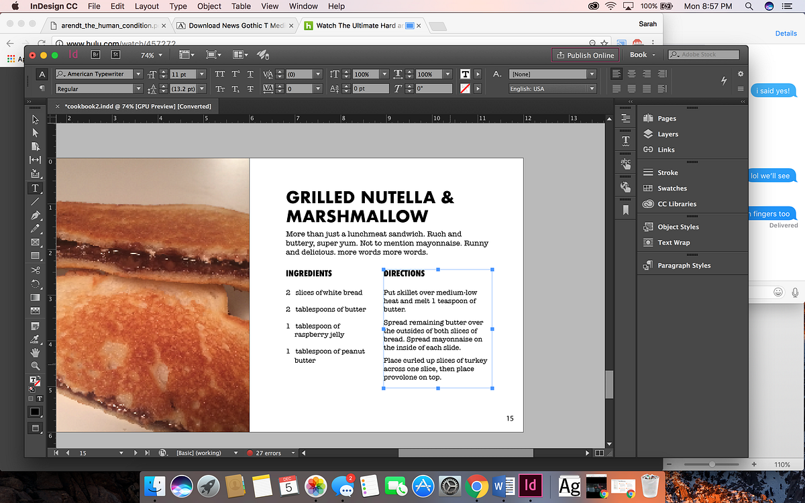The width and height of the screenshot is (805, 503).
Task: Switch to Paragraph Formatting Controls
Action: [x=42, y=89]
